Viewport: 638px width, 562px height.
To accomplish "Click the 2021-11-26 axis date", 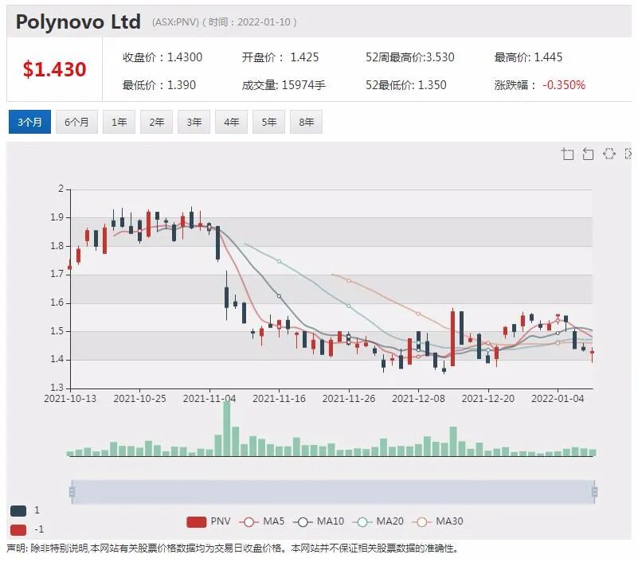I will pos(349,399).
